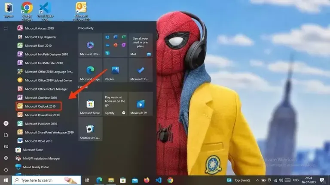Expand the Start menu hamburger navigation
Image resolution: width=330 pixels, height=185 pixels.
tap(6, 28)
